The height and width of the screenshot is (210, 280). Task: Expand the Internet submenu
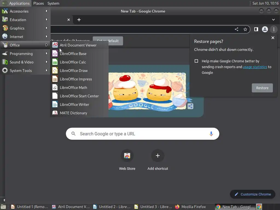[x=25, y=37]
